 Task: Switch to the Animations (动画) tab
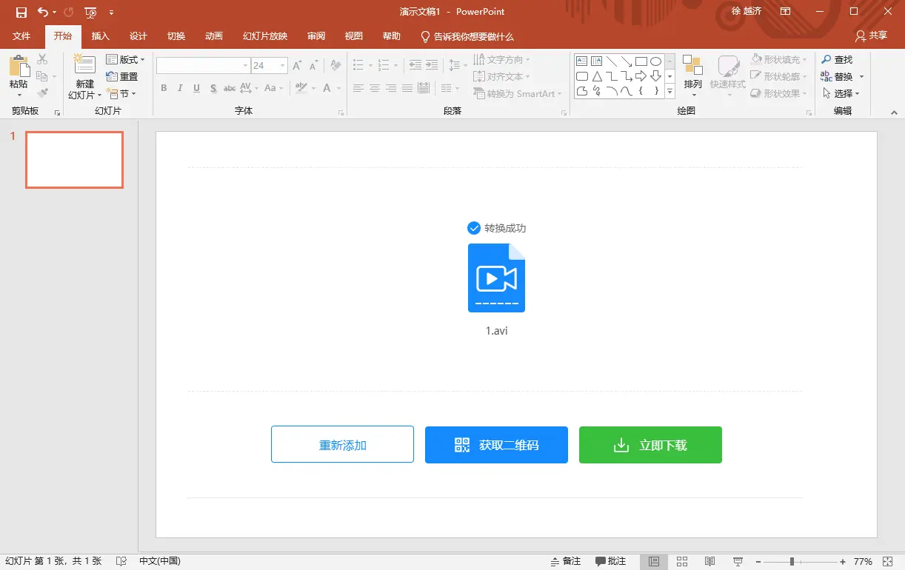(213, 36)
